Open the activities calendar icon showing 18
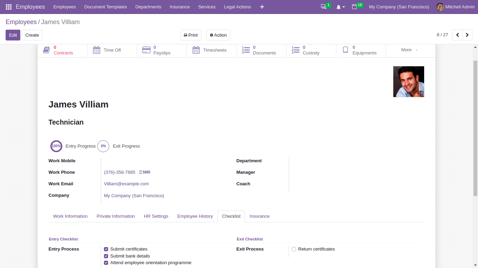This screenshot has width=478, height=268. click(355, 7)
